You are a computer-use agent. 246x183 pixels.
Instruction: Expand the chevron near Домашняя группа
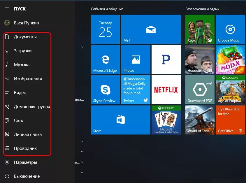82,106
